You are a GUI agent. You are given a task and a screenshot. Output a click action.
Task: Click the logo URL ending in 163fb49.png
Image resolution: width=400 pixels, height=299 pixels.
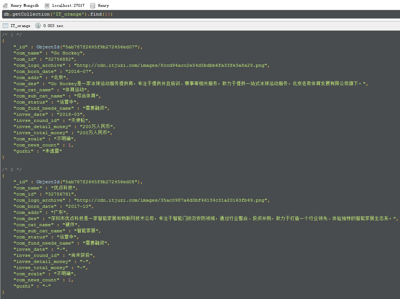pyautogui.click(x=171, y=200)
